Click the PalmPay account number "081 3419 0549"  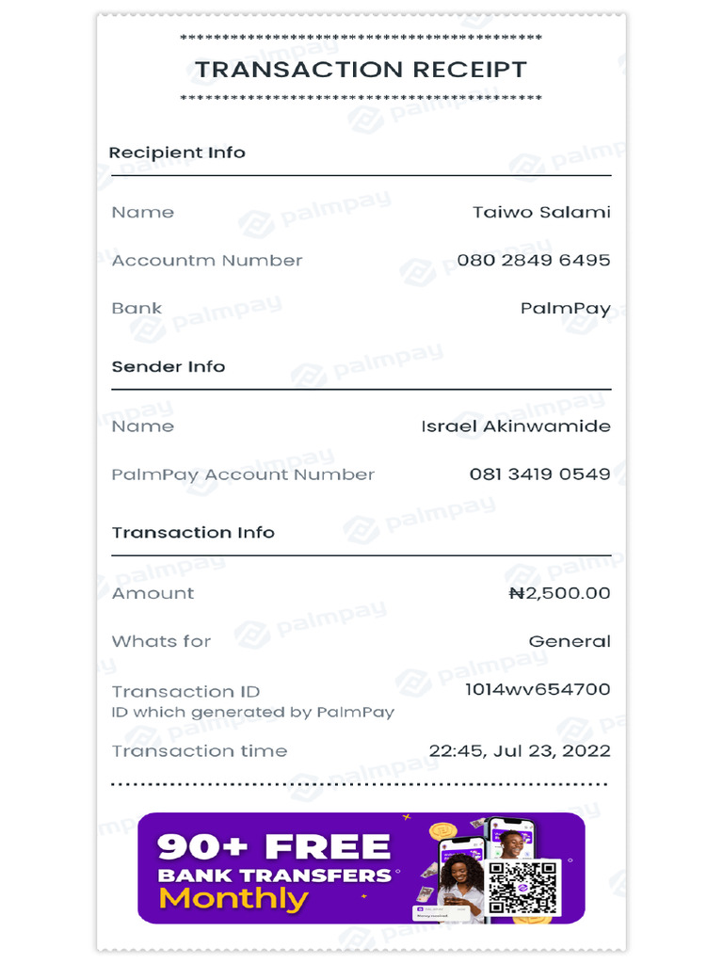pos(539,474)
